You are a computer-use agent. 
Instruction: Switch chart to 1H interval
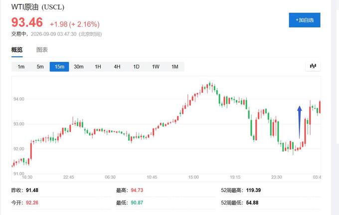98,67
